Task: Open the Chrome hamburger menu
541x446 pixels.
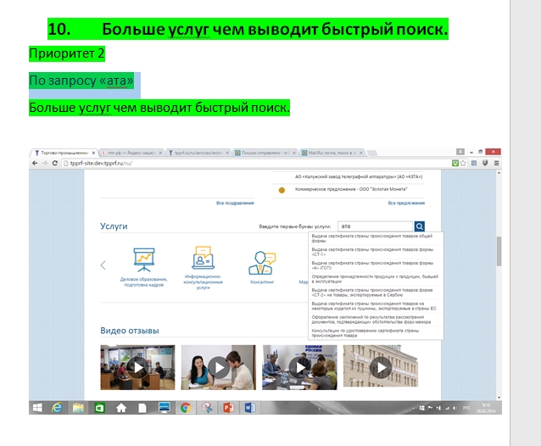Action: point(497,163)
